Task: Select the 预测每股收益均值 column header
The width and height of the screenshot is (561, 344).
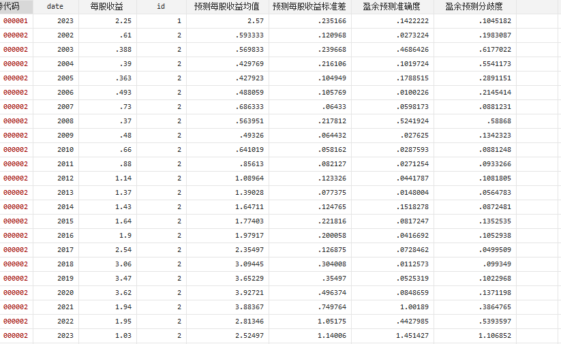Action: pos(227,6)
